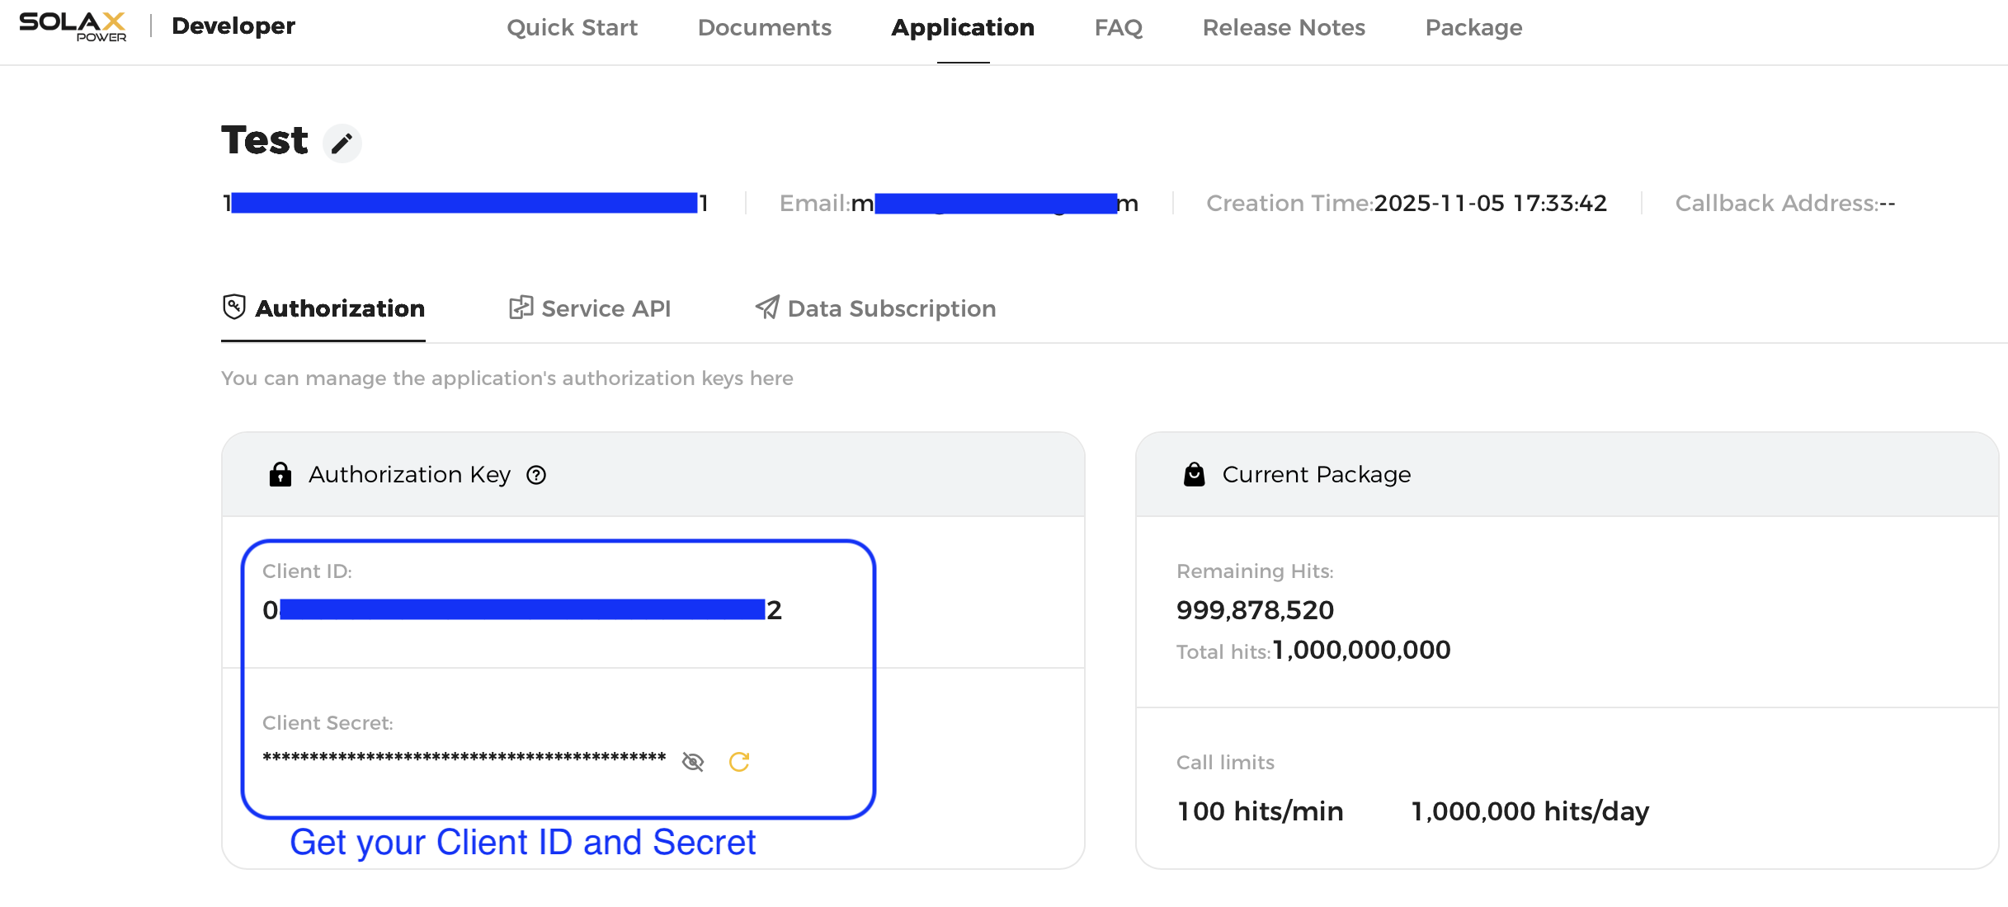Open the Authorization Key help question mark
This screenshot has width=2008, height=907.
536,475
